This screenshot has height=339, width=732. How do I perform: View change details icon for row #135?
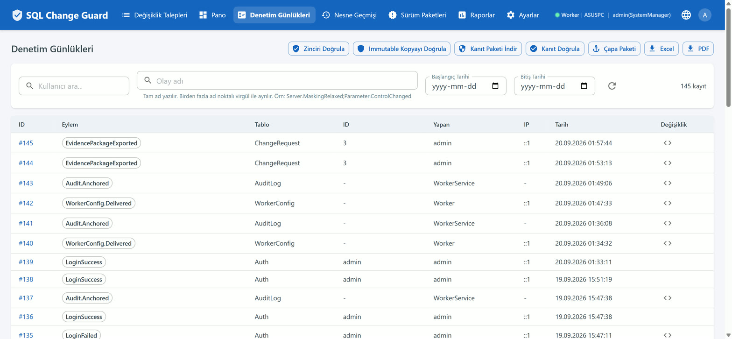tap(668, 335)
